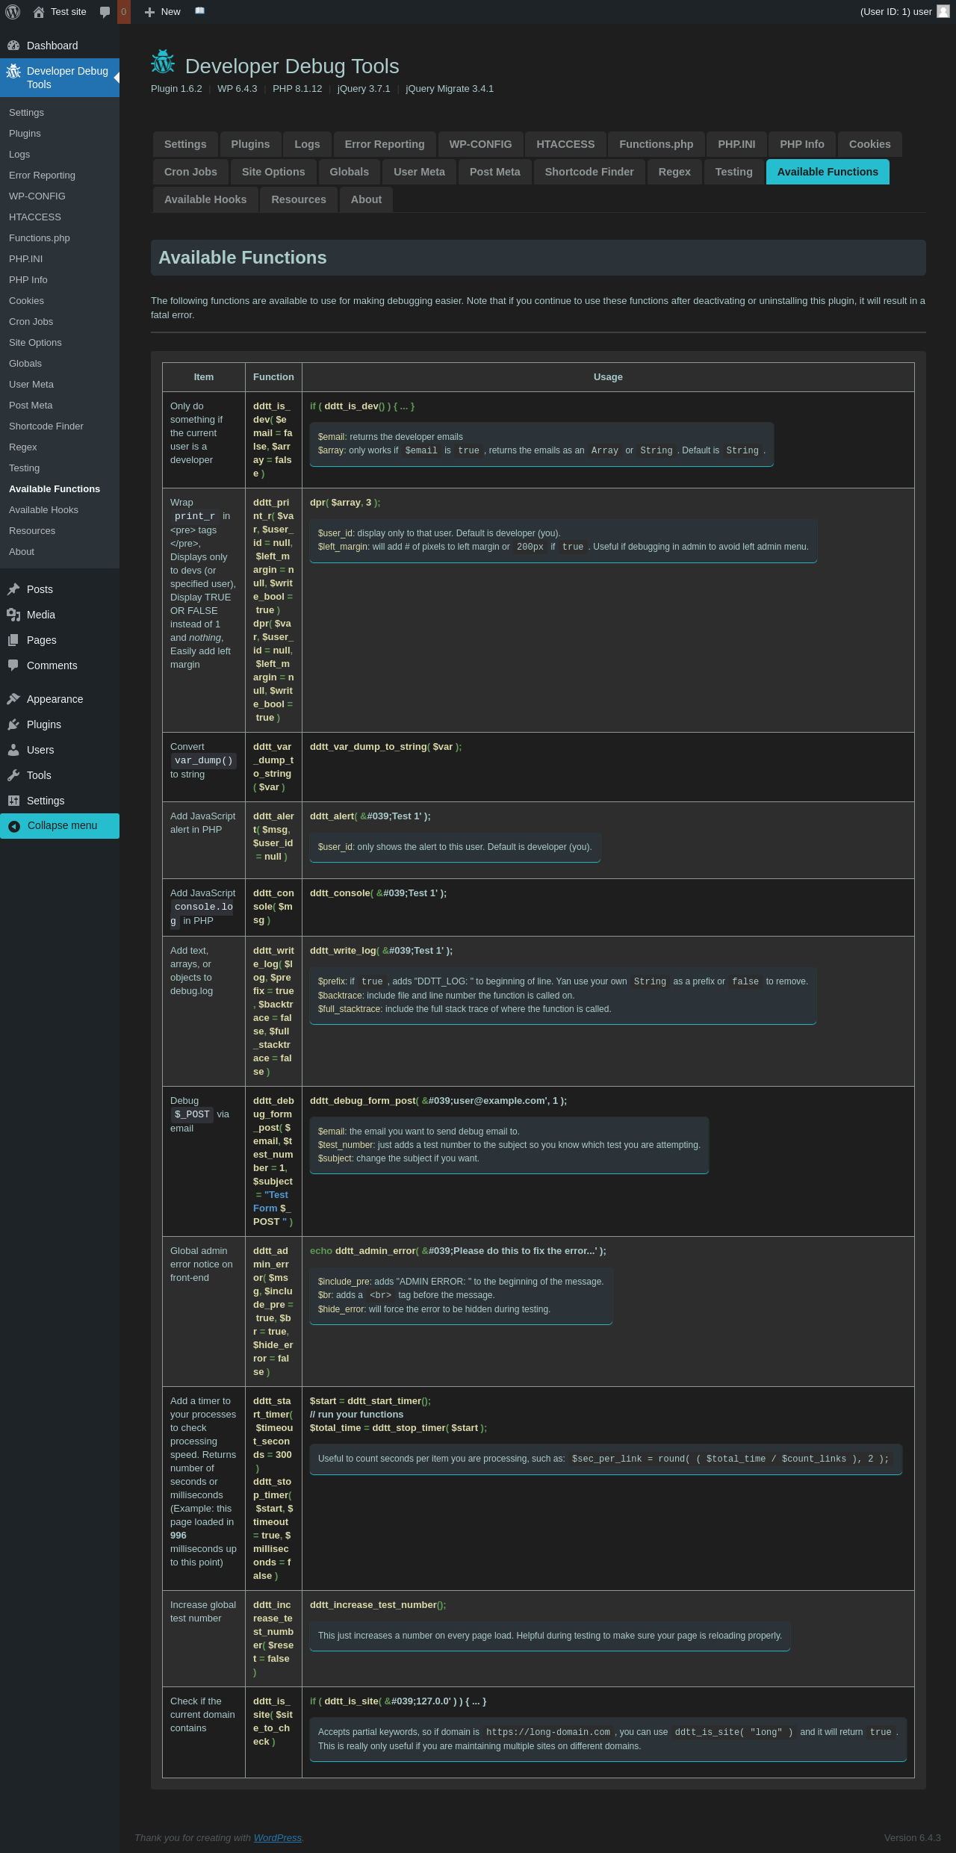This screenshot has width=956, height=1853.
Task: Open the Dashboard menu item
Action: point(52,46)
